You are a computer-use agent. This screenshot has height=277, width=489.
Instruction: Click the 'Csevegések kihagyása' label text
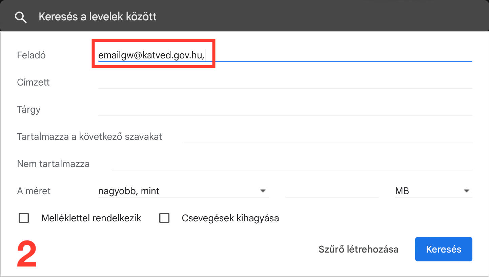(230, 218)
